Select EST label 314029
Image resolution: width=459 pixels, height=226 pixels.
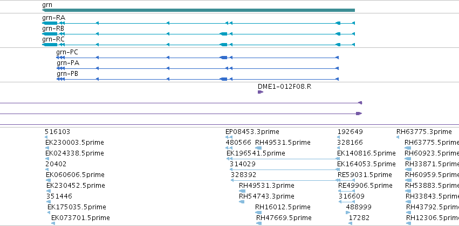tap(243, 165)
